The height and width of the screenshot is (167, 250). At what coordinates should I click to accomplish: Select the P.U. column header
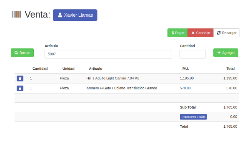[185, 69]
